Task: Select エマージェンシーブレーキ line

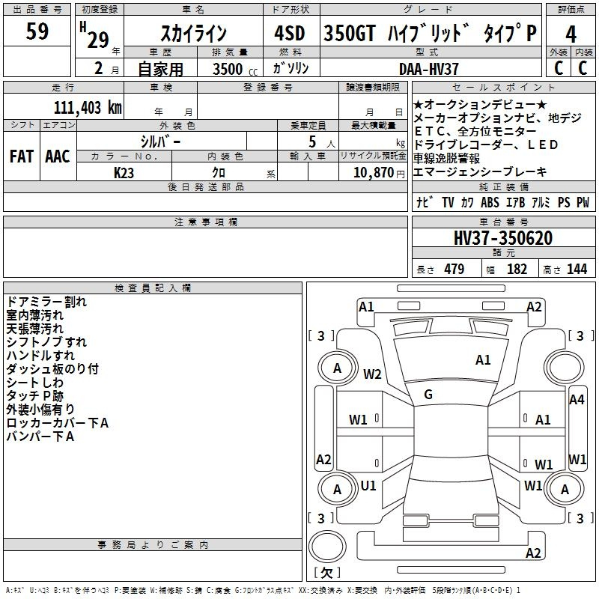Action: pyautogui.click(x=480, y=171)
